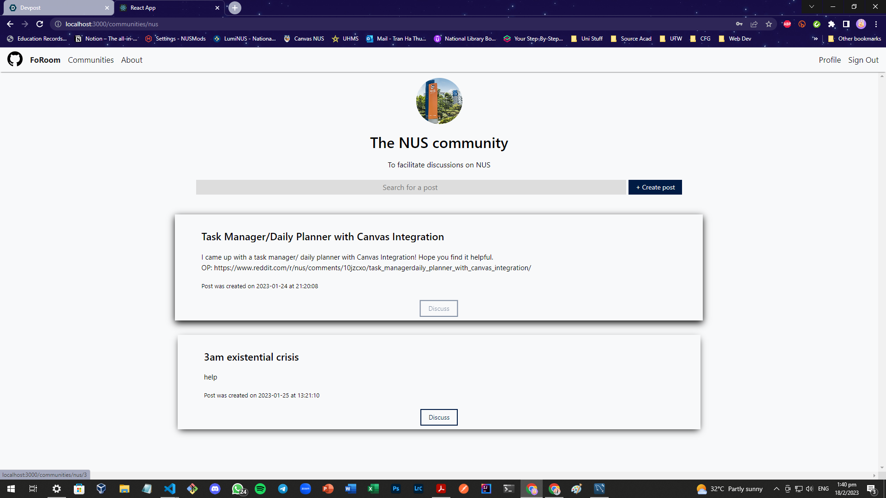
Task: Toggle browser side panel icon
Action: [x=846, y=24]
